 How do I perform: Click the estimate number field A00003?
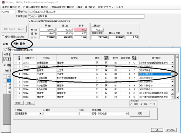(x=8, y=12)
